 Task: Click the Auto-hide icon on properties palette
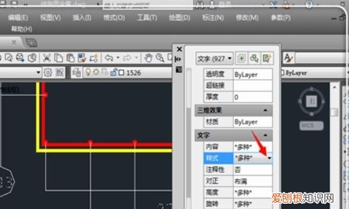(179, 59)
